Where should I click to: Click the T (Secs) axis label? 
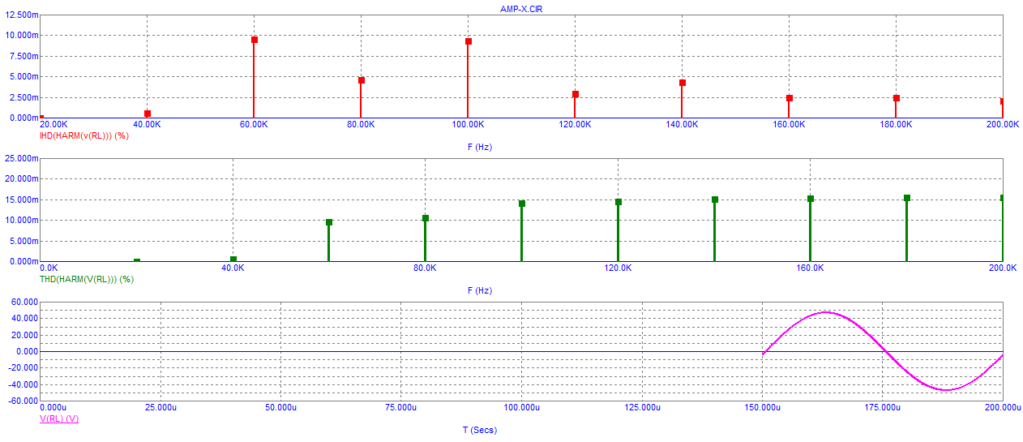pyautogui.click(x=480, y=430)
